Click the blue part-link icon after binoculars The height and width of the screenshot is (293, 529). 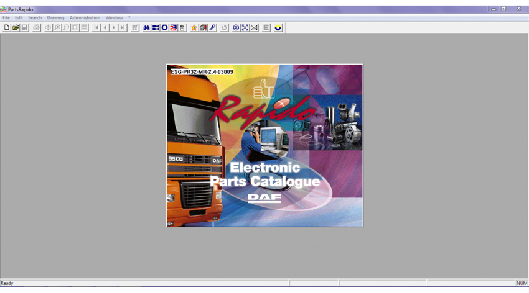pos(156,27)
